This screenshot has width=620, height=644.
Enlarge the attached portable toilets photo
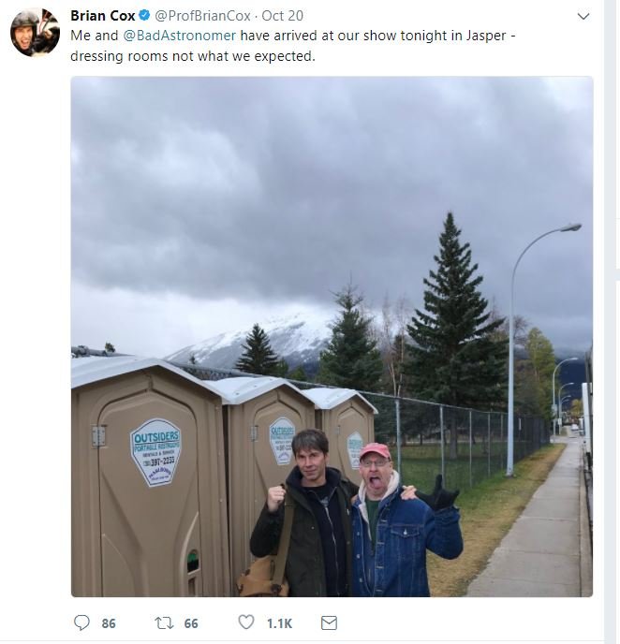pos(332,336)
